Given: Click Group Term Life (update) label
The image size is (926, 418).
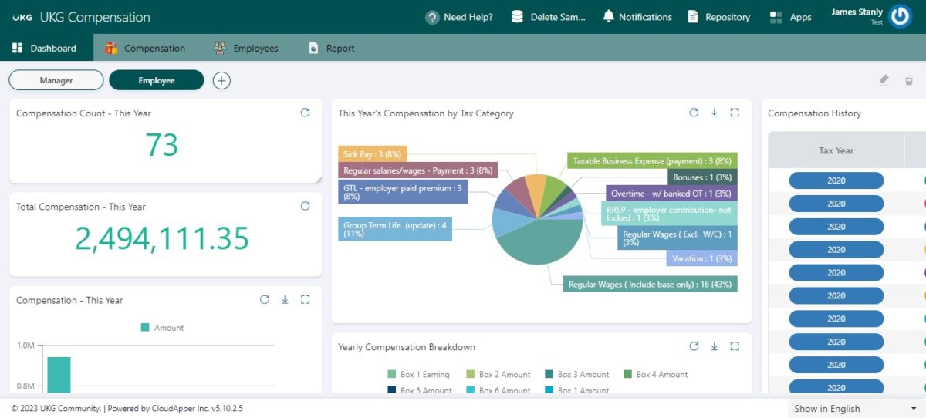Looking at the screenshot, I should click(395, 229).
